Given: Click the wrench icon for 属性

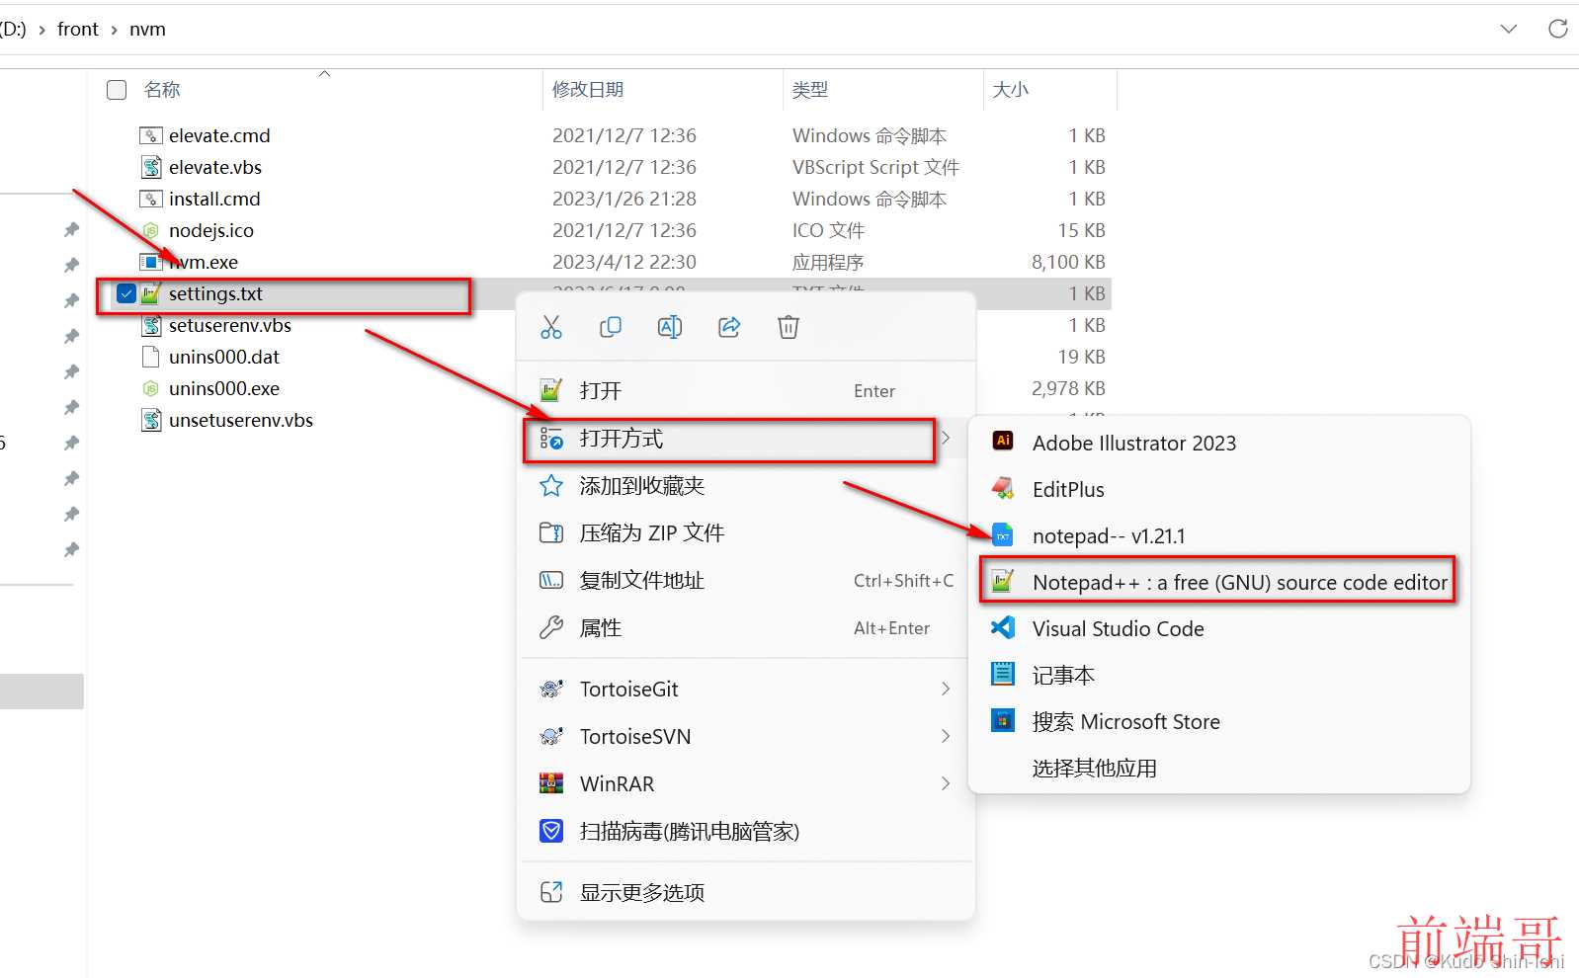Looking at the screenshot, I should coord(551,627).
